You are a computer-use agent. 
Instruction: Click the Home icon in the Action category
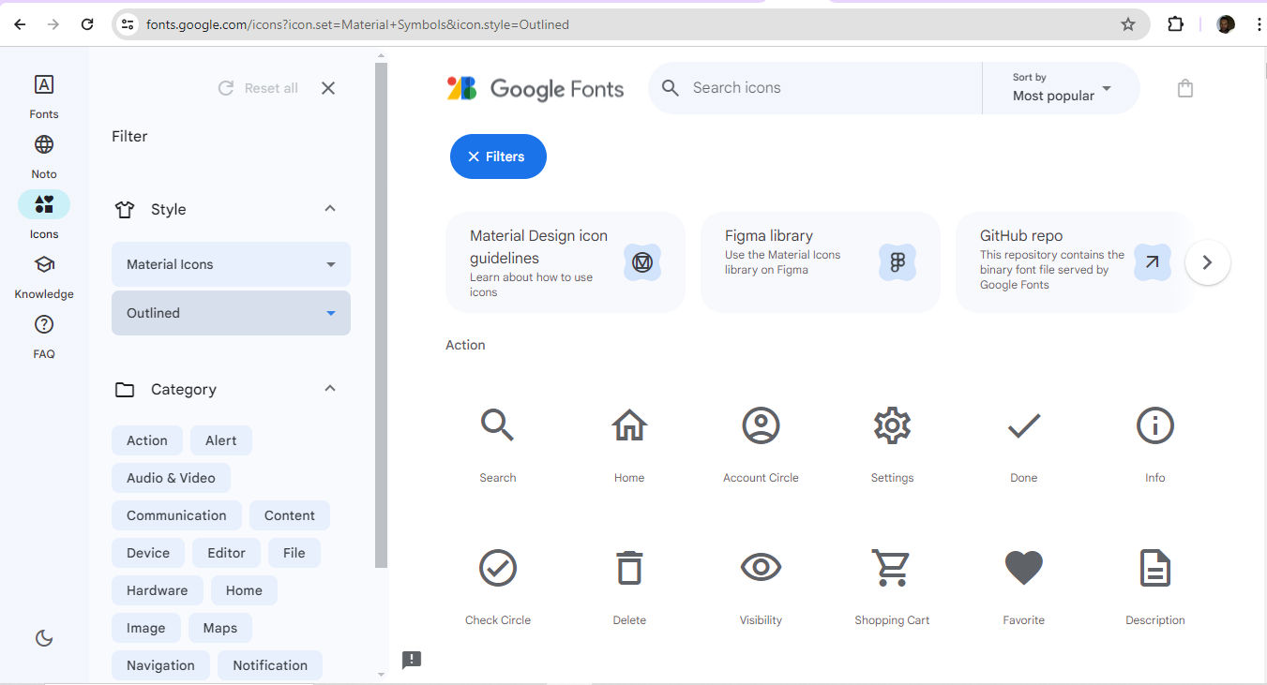coord(628,424)
